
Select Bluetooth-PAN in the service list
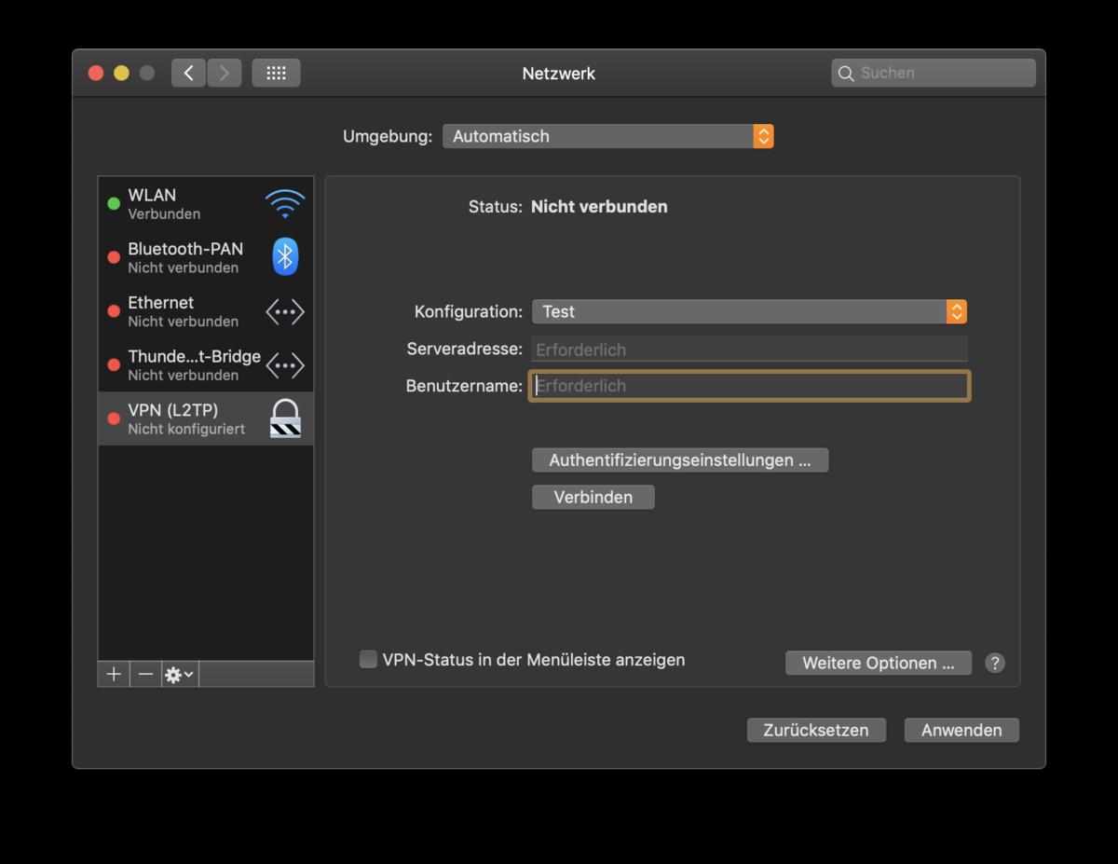pyautogui.click(x=206, y=257)
